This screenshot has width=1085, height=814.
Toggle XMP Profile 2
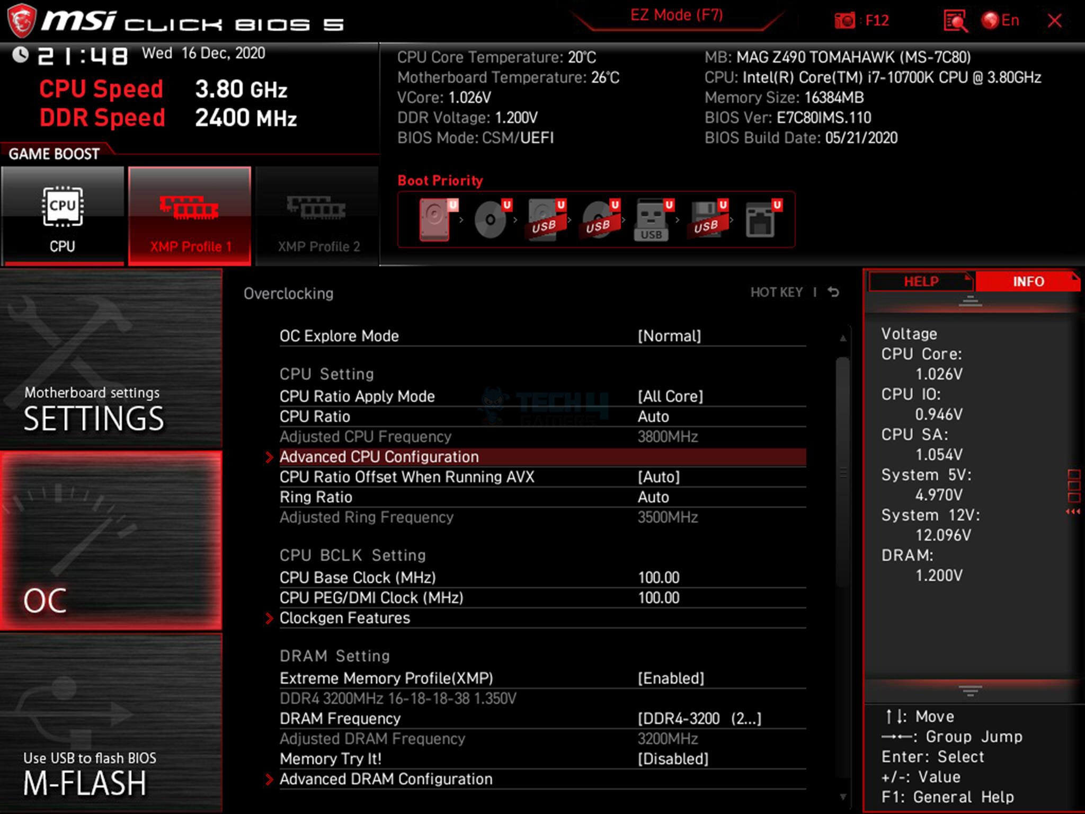pos(318,215)
